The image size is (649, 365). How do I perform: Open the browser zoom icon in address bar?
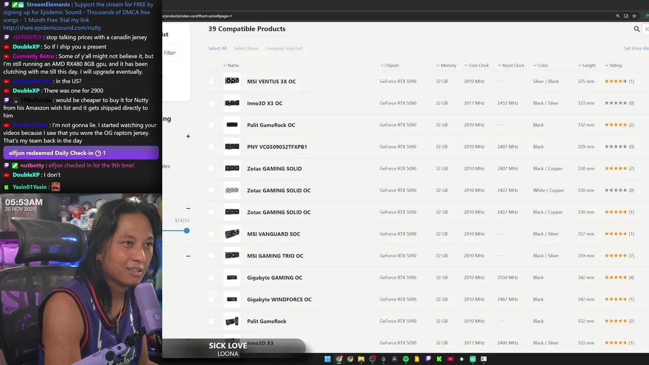pyautogui.click(x=618, y=16)
